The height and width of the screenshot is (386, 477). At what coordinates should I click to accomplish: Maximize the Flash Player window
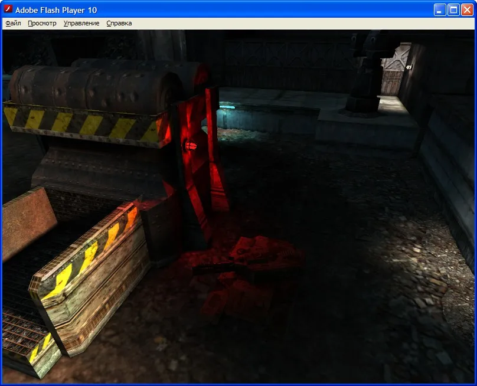[454, 9]
